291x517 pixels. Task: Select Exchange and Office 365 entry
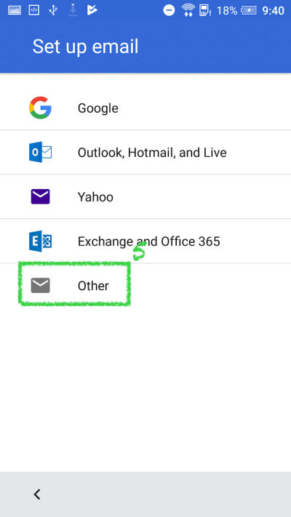point(145,241)
